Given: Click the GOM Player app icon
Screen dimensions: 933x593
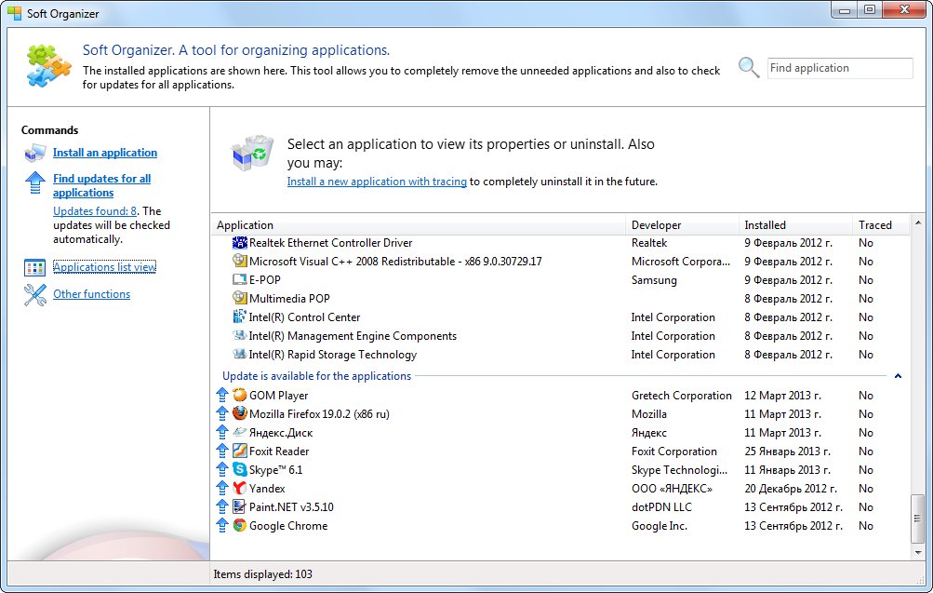Looking at the screenshot, I should (x=240, y=395).
